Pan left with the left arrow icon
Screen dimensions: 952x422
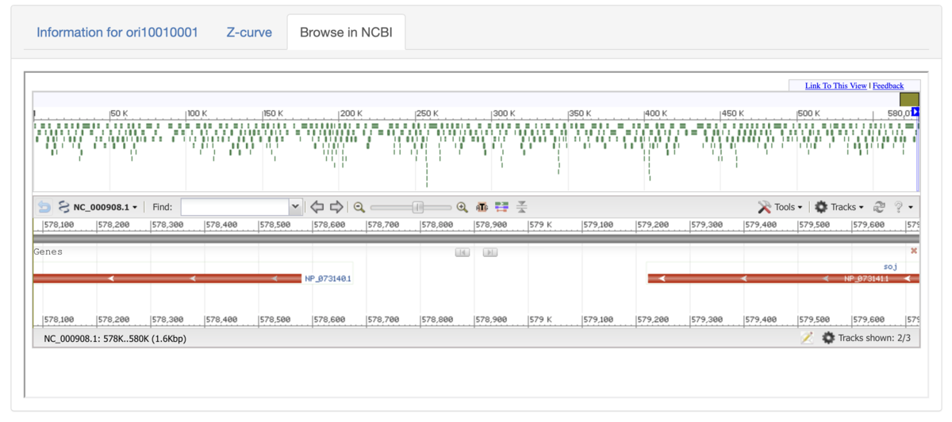click(x=317, y=207)
